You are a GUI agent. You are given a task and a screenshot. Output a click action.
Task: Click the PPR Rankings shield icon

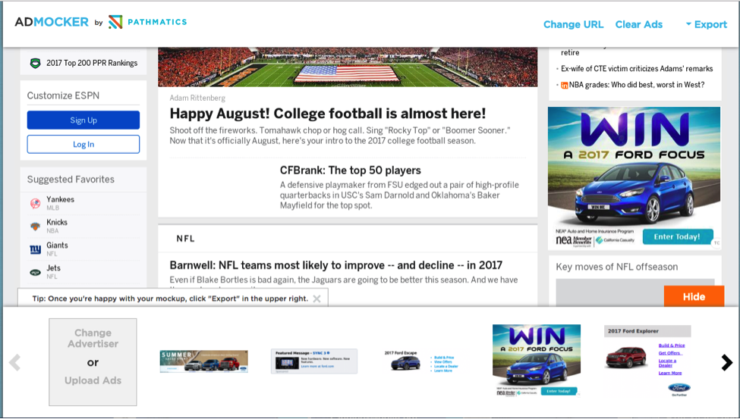coord(36,63)
